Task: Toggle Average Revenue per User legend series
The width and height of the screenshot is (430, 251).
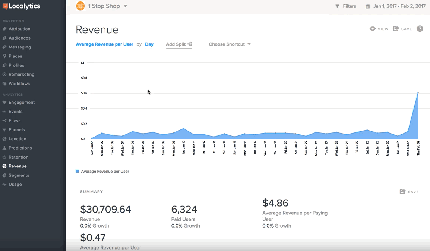Action: tap(105, 172)
